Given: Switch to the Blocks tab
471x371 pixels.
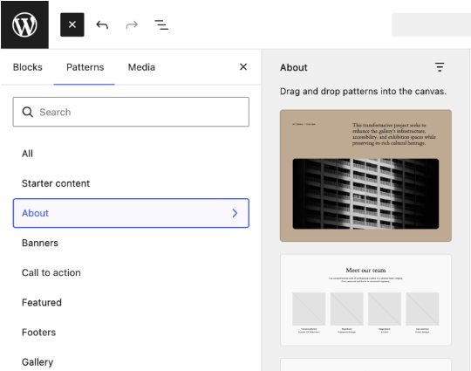Looking at the screenshot, I should point(28,67).
